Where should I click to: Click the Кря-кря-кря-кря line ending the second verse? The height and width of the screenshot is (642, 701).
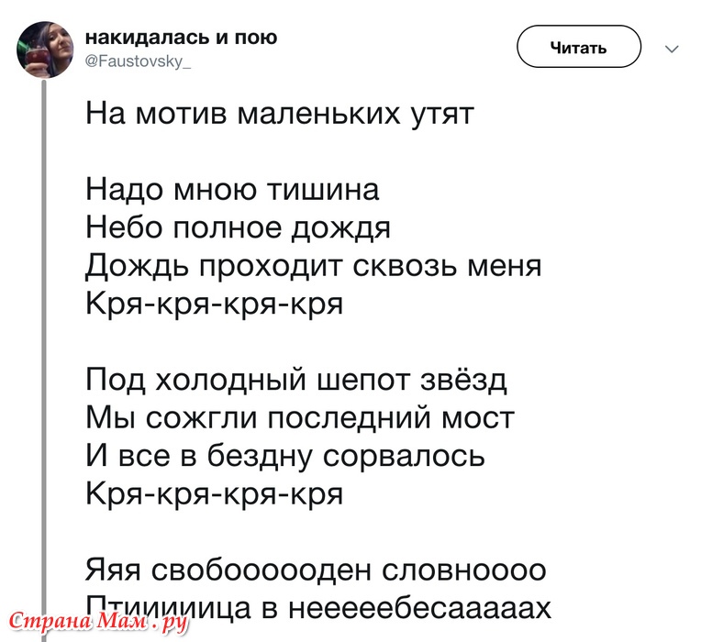[214, 493]
